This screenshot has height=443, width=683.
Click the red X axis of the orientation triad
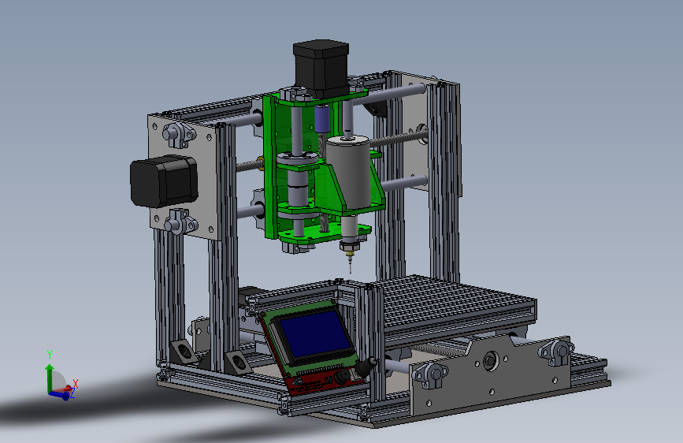pos(65,389)
